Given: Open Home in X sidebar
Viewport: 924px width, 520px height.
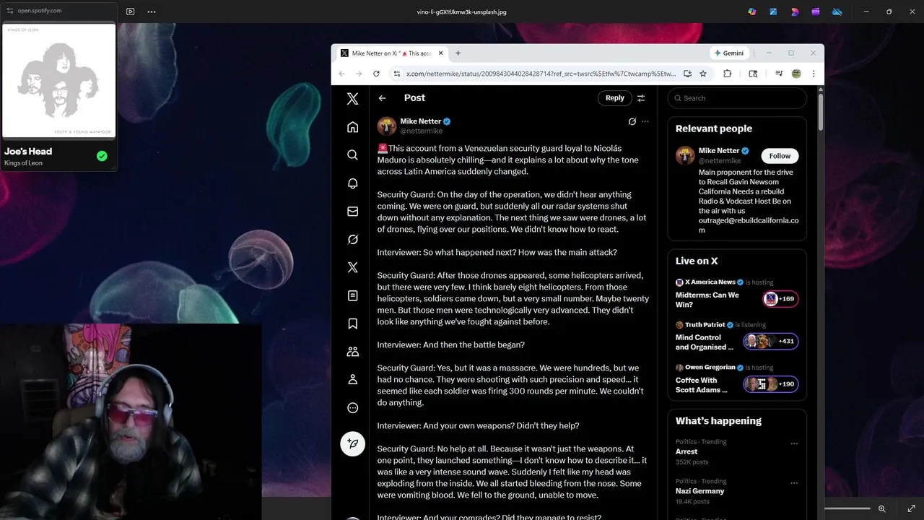Looking at the screenshot, I should [352, 127].
